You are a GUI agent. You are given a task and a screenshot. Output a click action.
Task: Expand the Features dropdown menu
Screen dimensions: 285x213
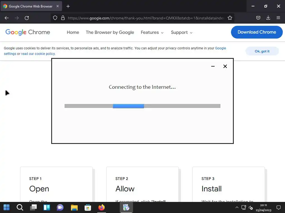(152, 32)
